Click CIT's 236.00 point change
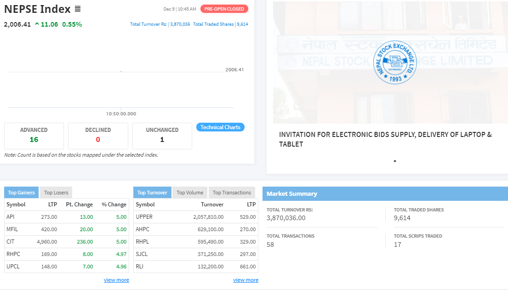The width and height of the screenshot is (508, 290). point(85,242)
